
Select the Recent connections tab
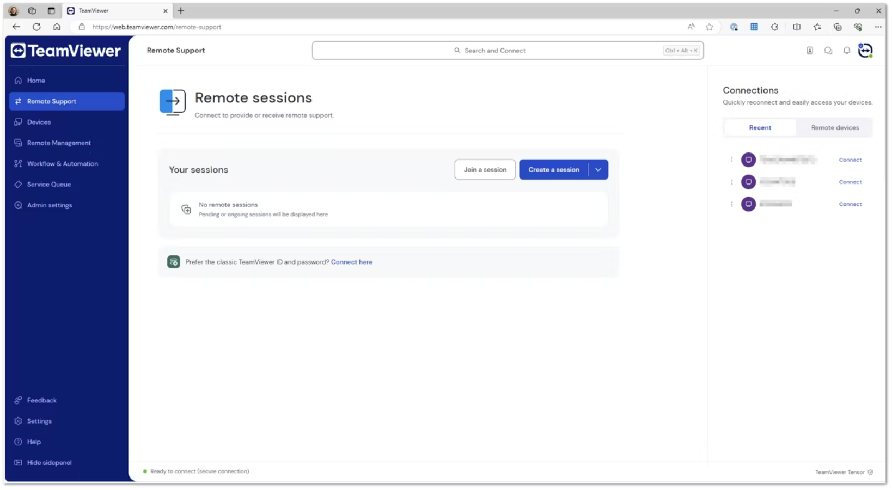coord(760,128)
